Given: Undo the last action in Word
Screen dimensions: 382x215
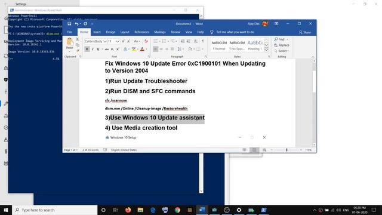Looking at the screenshot, I should [76, 24].
